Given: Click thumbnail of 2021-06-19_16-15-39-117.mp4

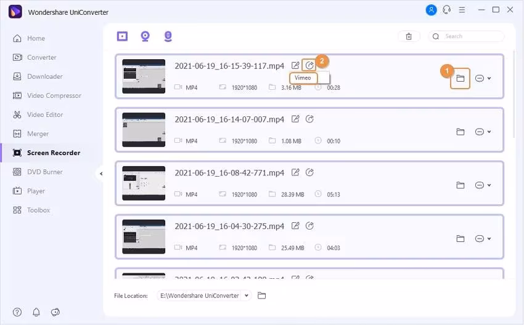Looking at the screenshot, I should 144,76.
